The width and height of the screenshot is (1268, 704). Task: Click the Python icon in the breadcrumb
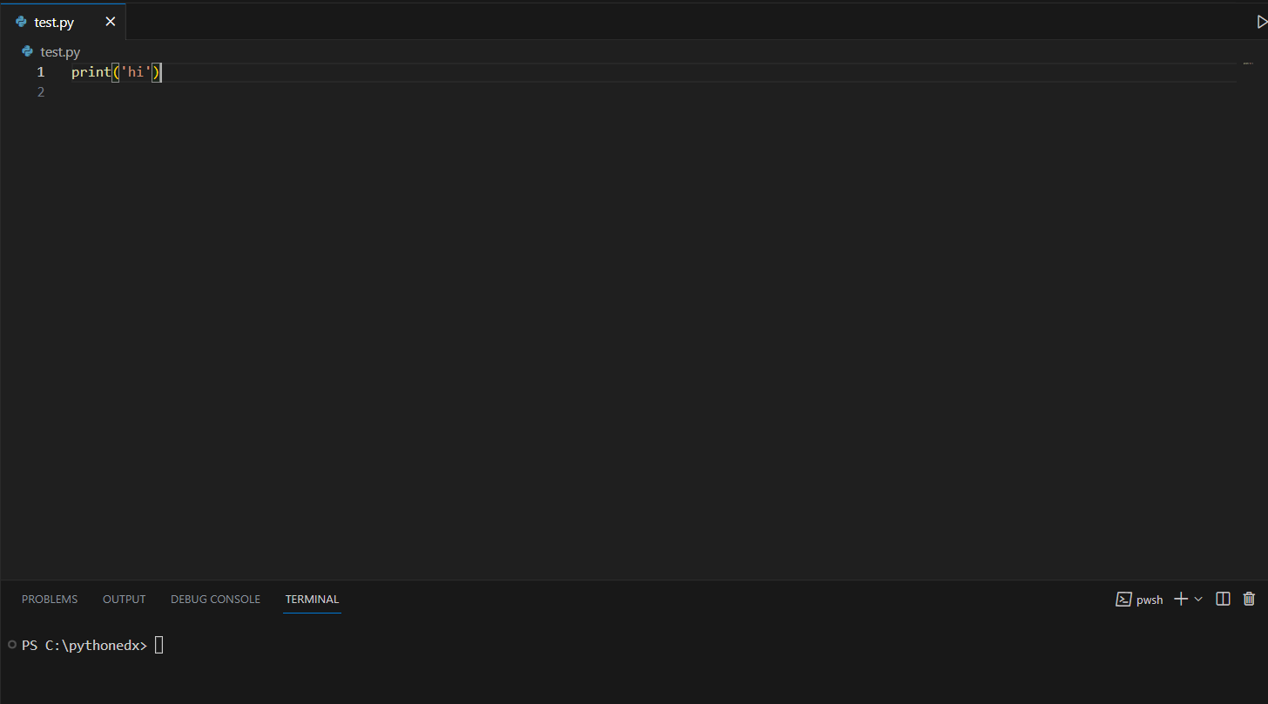tap(28, 51)
